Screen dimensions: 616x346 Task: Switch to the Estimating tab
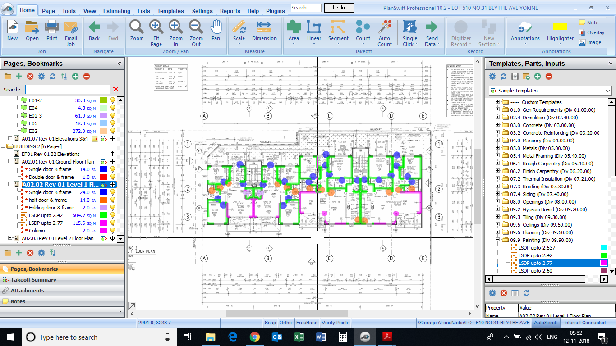116,11
